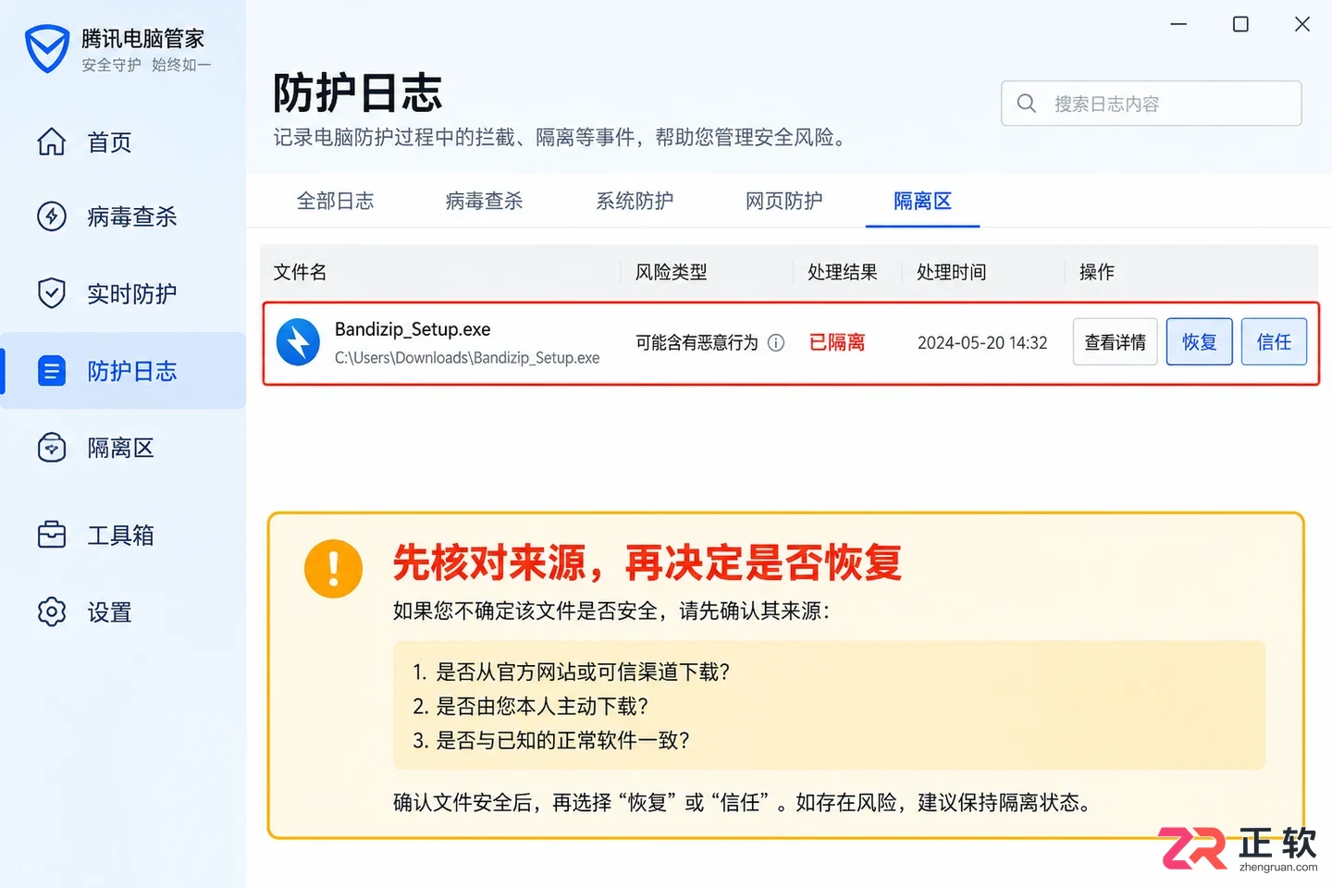The height and width of the screenshot is (888, 1332).
Task: Click the orange warning exclamation icon
Action: [x=333, y=568]
